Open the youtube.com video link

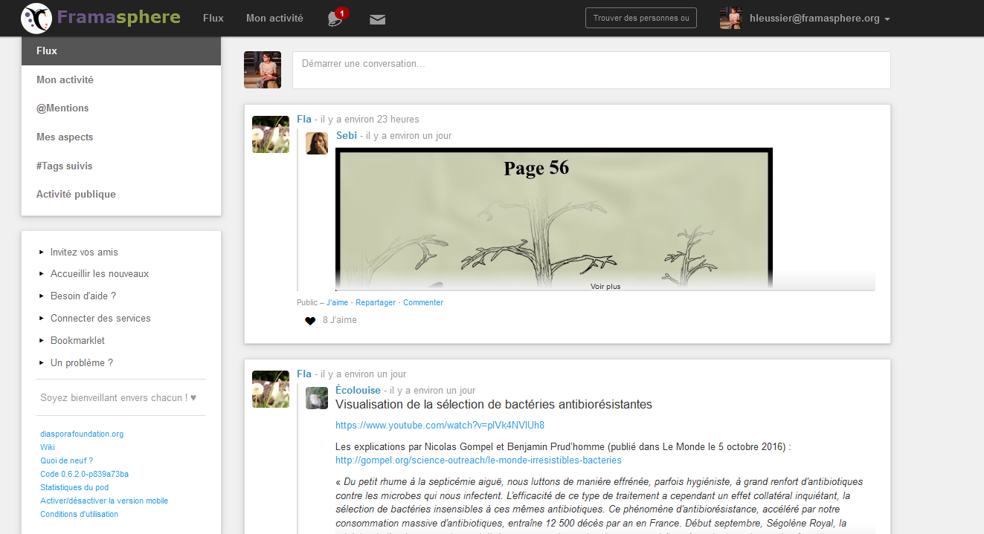tap(440, 426)
